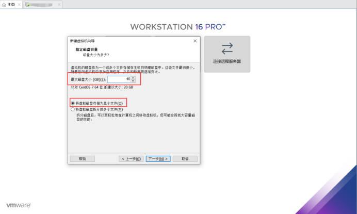Click the connect remote server arrows icon
This screenshot has height=214, width=357.
[x=227, y=48]
